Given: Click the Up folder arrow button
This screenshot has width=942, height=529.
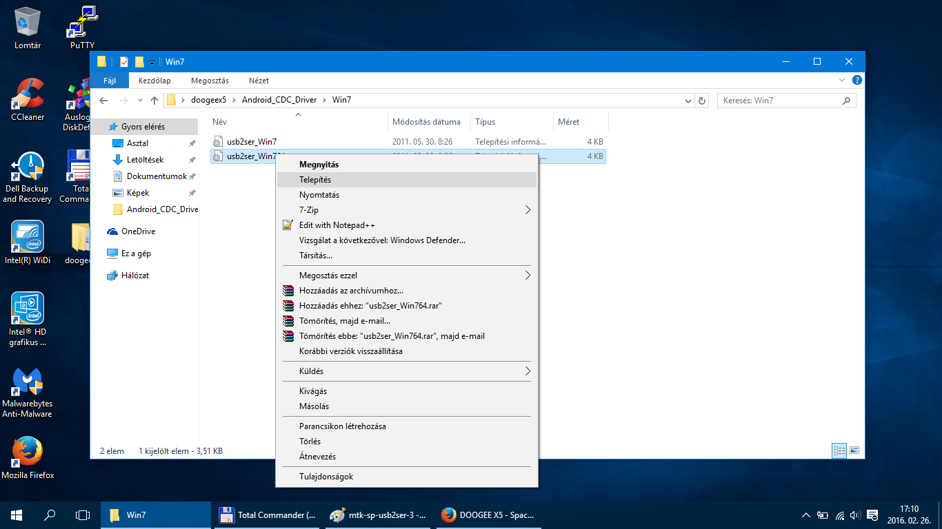Looking at the screenshot, I should pos(154,101).
